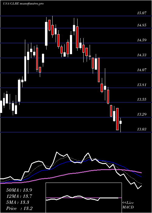
Task: Click inside the MACD inset chart box
Action: 84,198
